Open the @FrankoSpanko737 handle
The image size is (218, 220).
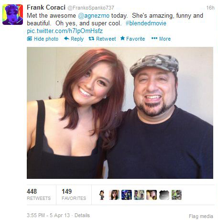point(91,8)
